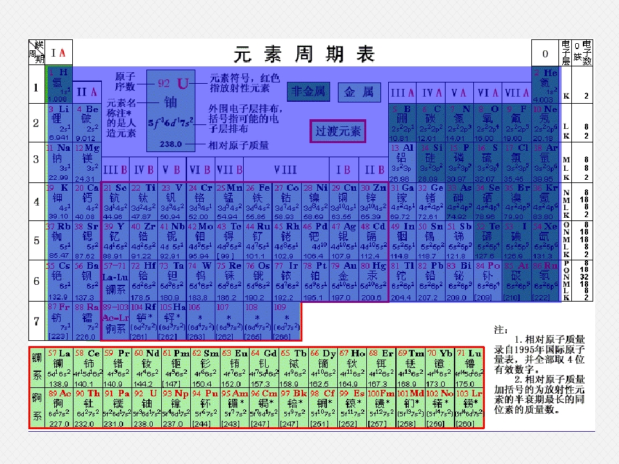Select the helium cell 2 He
The height and width of the screenshot is (464, 619).
(545, 86)
